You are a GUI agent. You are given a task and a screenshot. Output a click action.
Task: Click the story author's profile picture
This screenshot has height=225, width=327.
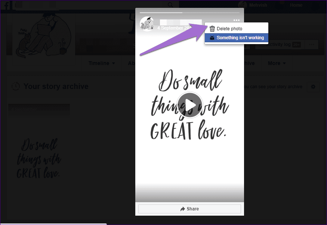pyautogui.click(x=147, y=24)
